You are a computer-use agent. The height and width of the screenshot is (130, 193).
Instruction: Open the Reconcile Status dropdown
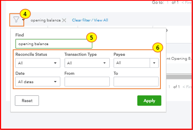(38, 63)
